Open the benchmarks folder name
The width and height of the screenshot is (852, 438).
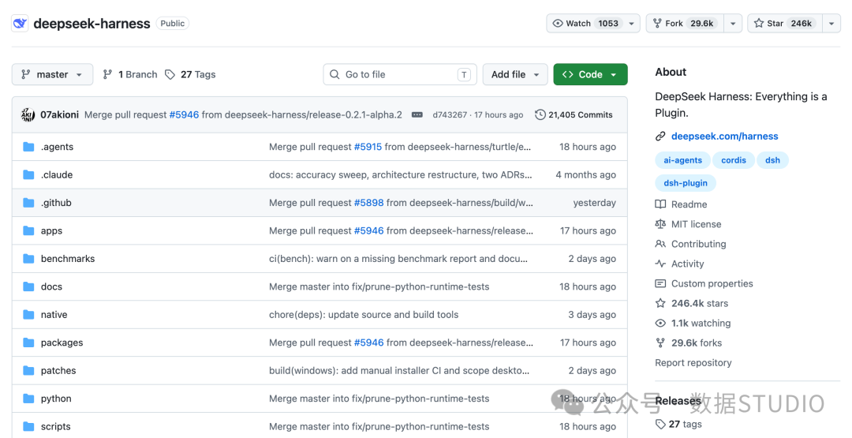tap(68, 259)
